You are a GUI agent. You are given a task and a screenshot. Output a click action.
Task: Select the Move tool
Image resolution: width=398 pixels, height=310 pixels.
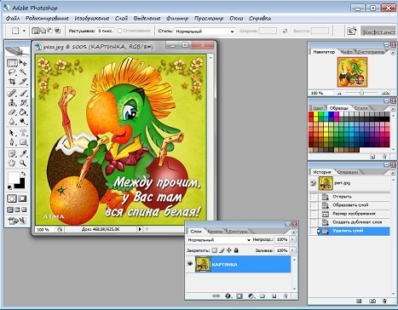23,63
